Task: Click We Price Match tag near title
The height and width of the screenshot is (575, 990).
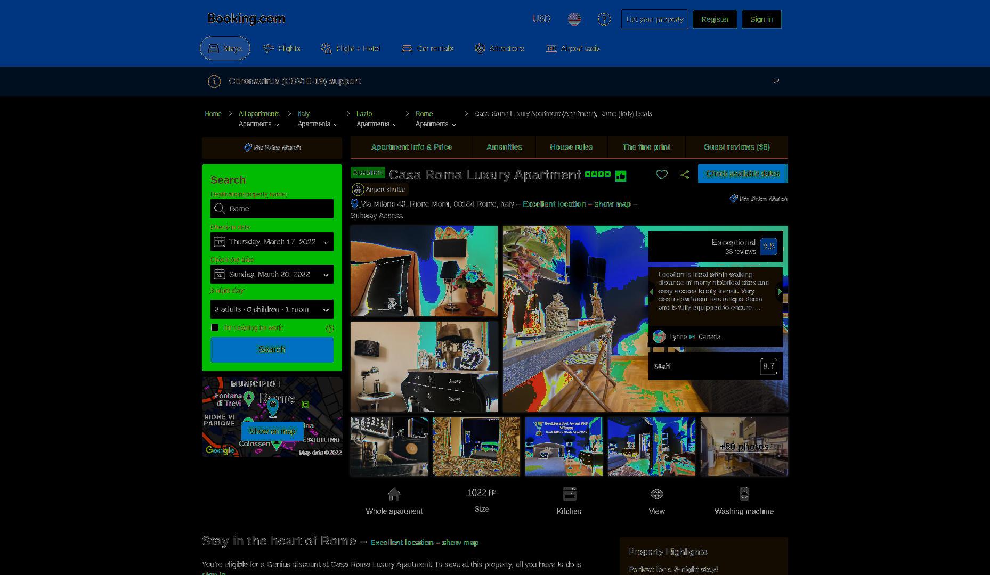Action: 759,199
